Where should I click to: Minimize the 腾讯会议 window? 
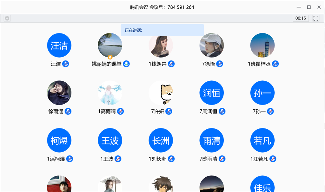pyautogui.click(x=299, y=7)
